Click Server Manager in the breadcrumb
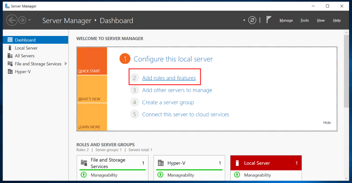352x183 pixels. tap(67, 21)
